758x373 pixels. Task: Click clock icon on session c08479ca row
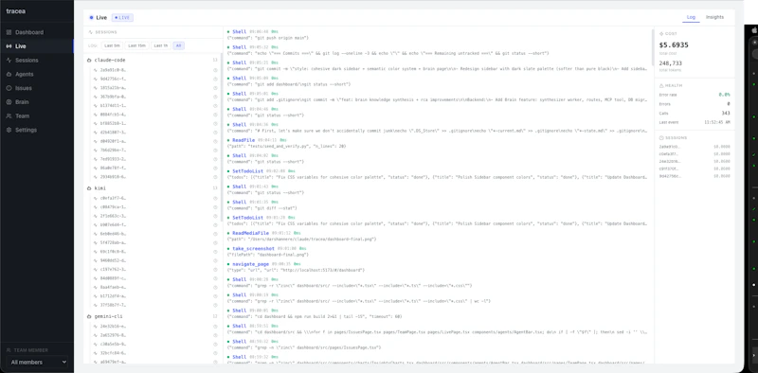(215, 207)
